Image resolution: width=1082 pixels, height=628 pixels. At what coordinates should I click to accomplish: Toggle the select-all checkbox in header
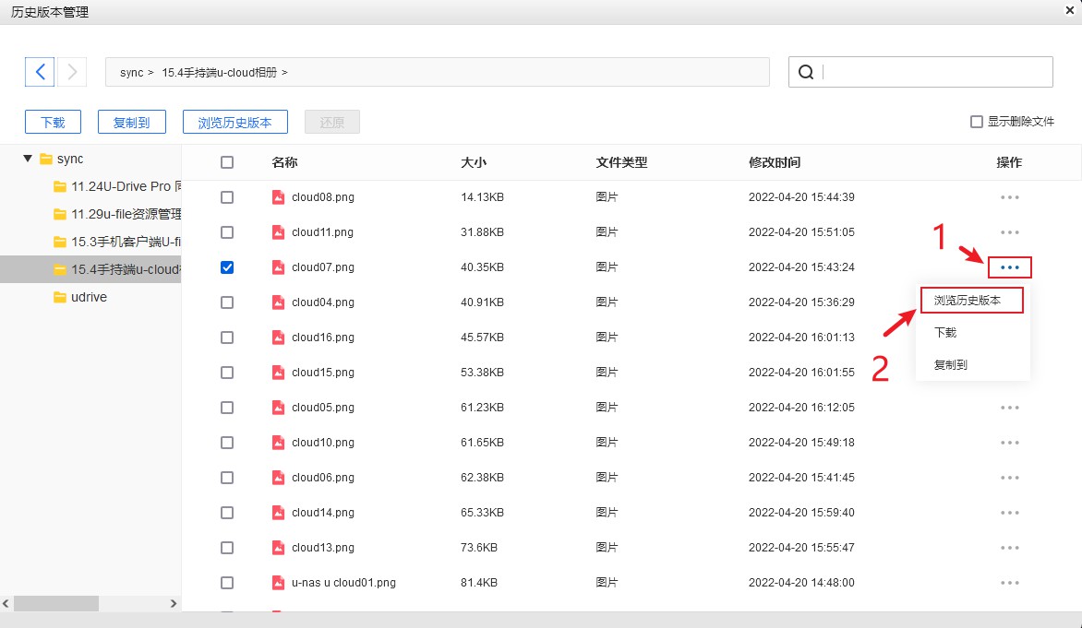[227, 162]
